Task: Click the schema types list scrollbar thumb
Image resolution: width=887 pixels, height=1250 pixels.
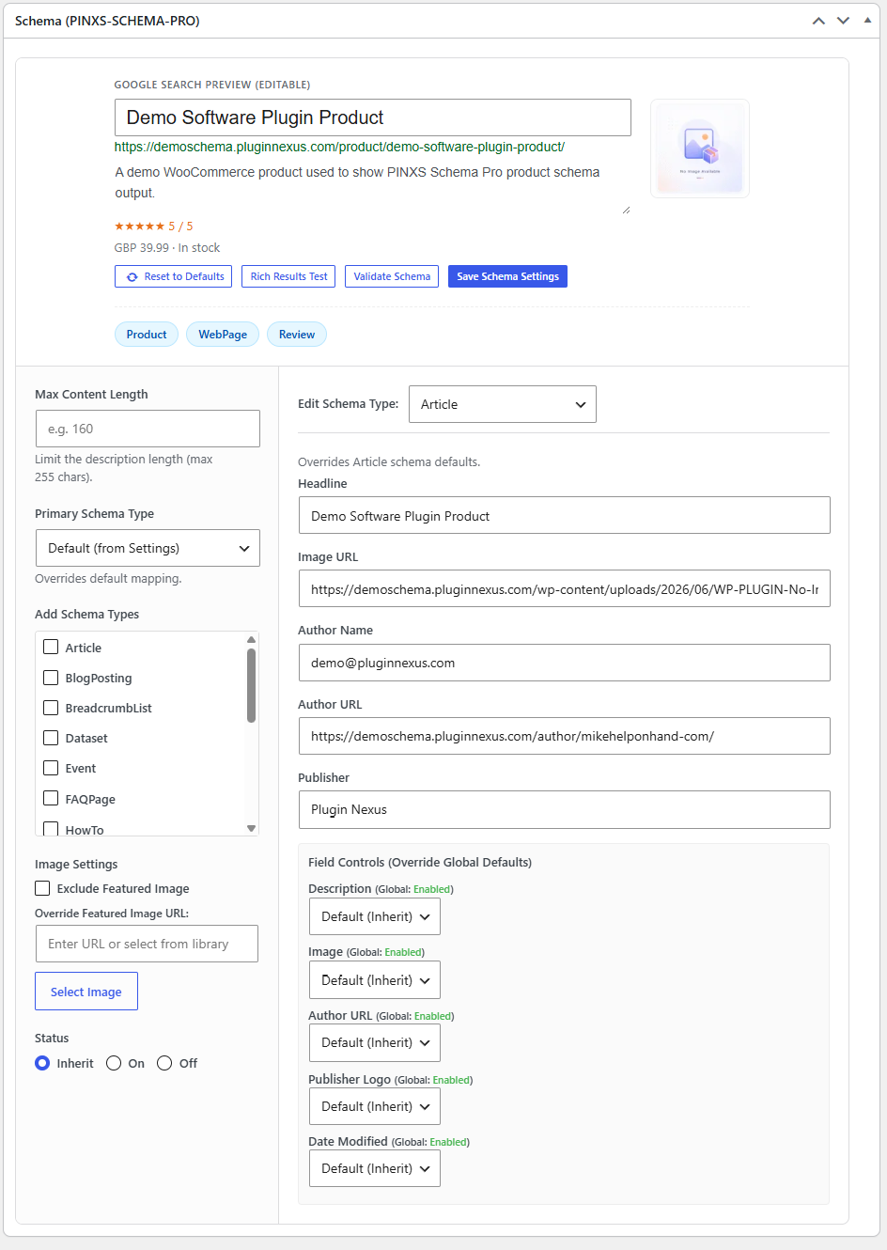Action: point(251,686)
